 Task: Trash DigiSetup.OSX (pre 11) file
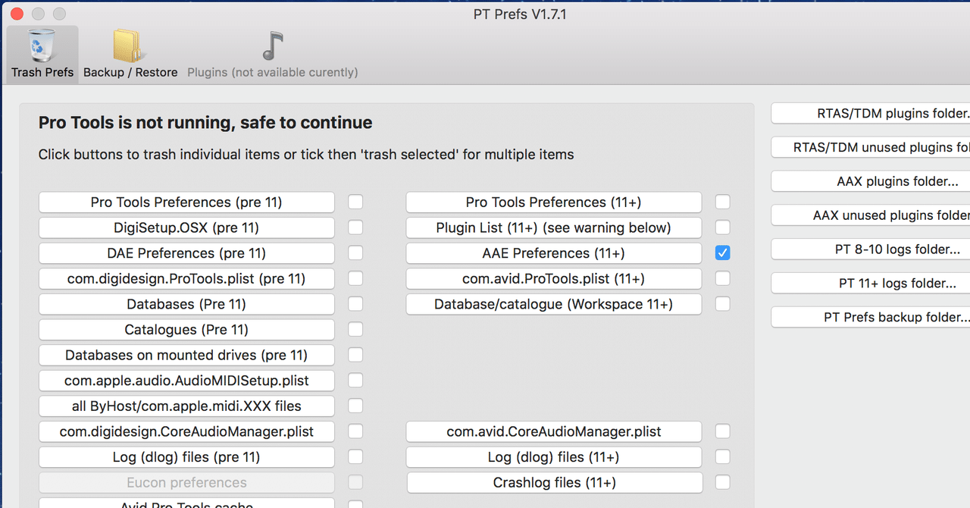click(x=186, y=227)
